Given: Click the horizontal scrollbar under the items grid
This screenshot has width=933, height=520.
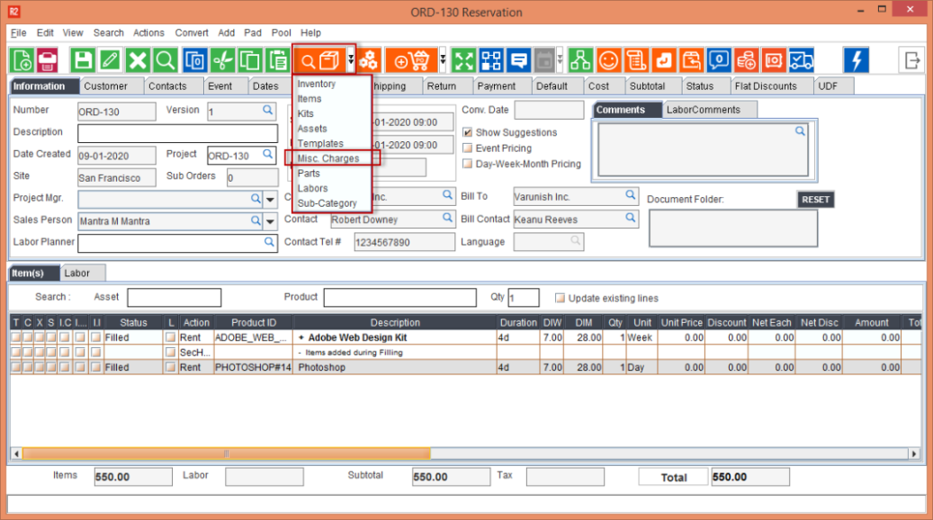Looking at the screenshot, I should 225,454.
